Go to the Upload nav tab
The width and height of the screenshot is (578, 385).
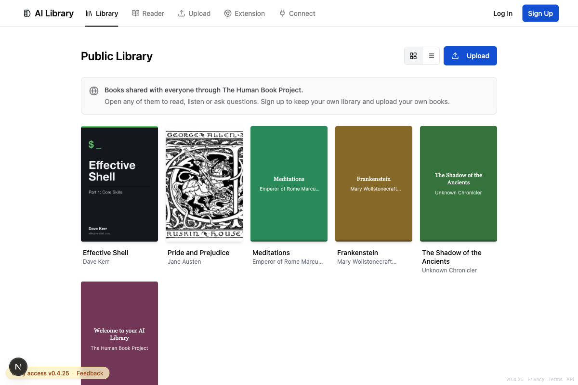(194, 13)
